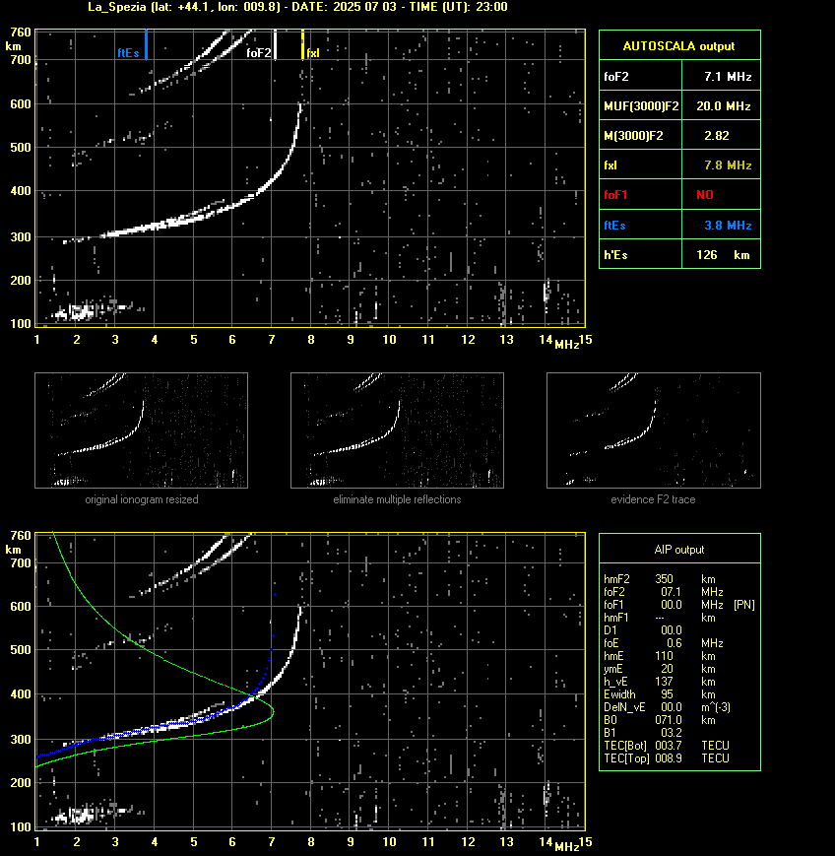Click the red 'foF1' label cell
The height and width of the screenshot is (856, 835).
(x=641, y=194)
